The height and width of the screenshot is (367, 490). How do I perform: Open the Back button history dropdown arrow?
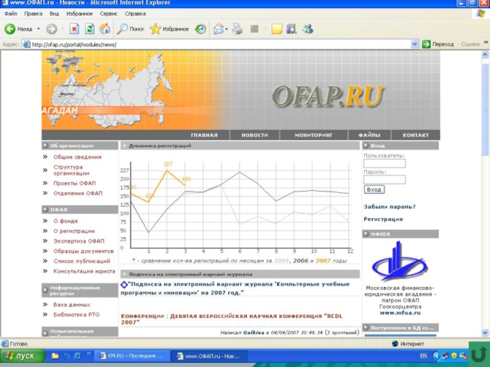click(39, 29)
